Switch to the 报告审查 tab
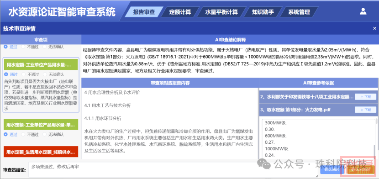Screen dimensions: 379x179 click(144, 12)
